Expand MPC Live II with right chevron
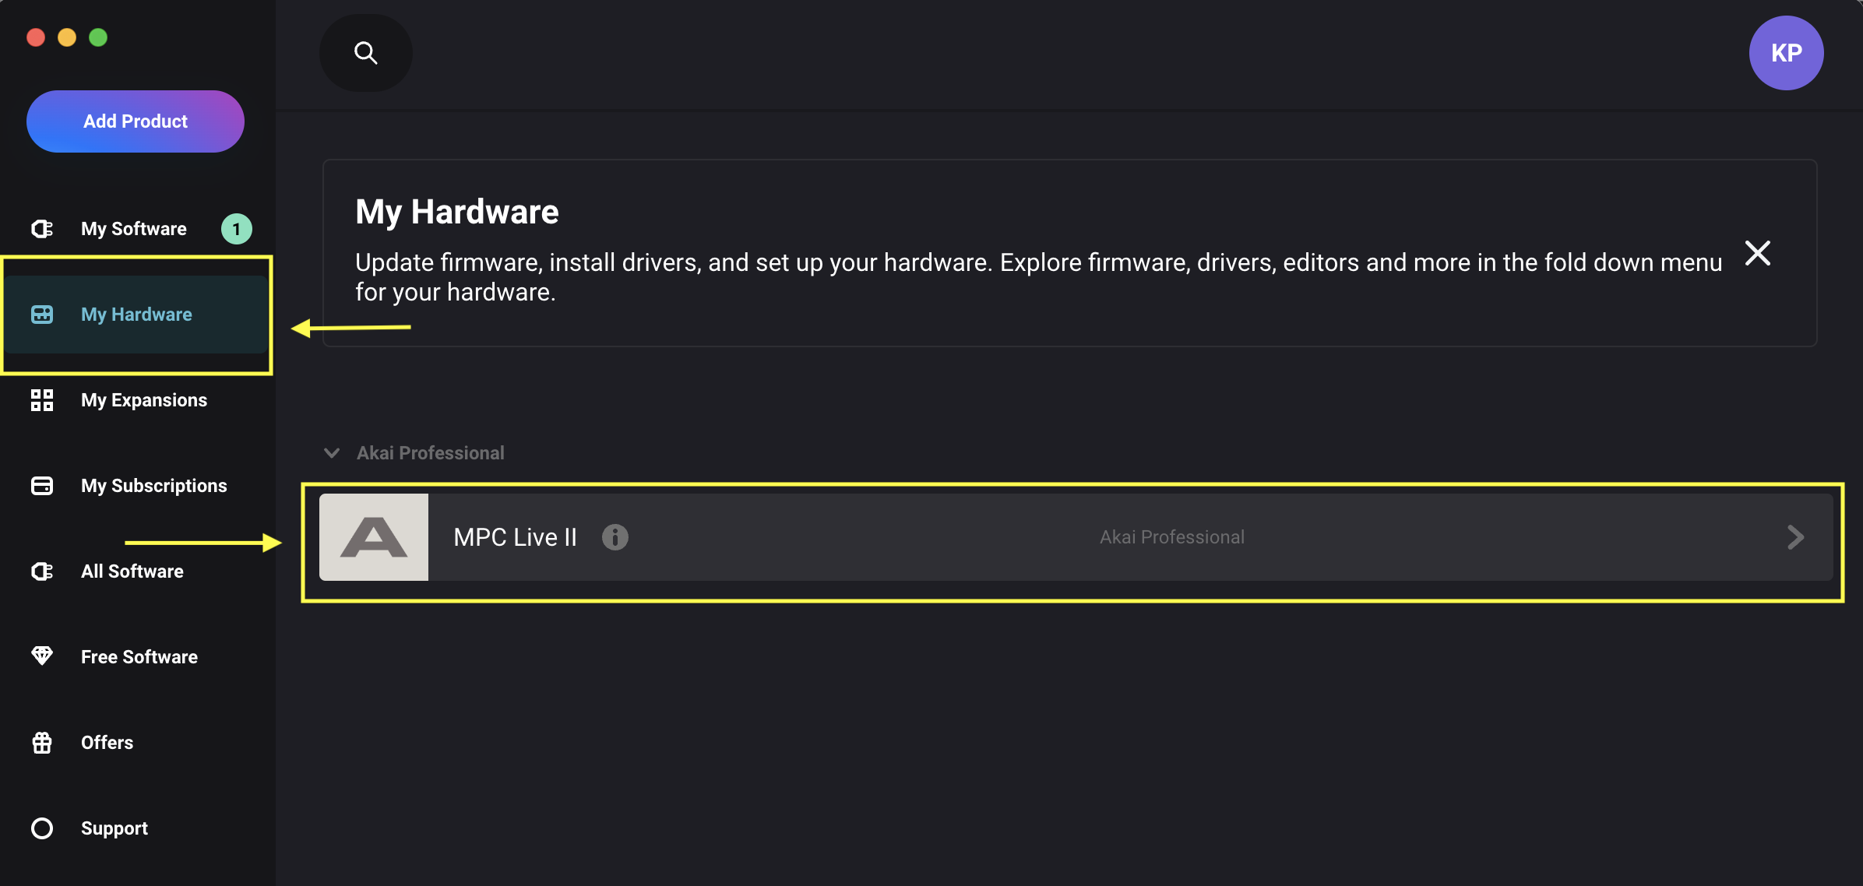Image resolution: width=1863 pixels, height=886 pixels. click(x=1795, y=537)
